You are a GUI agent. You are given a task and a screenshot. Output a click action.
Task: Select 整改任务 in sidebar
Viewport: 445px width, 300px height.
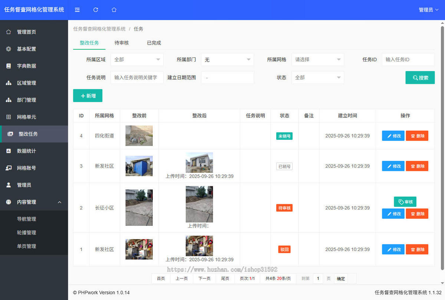[x=34, y=134]
